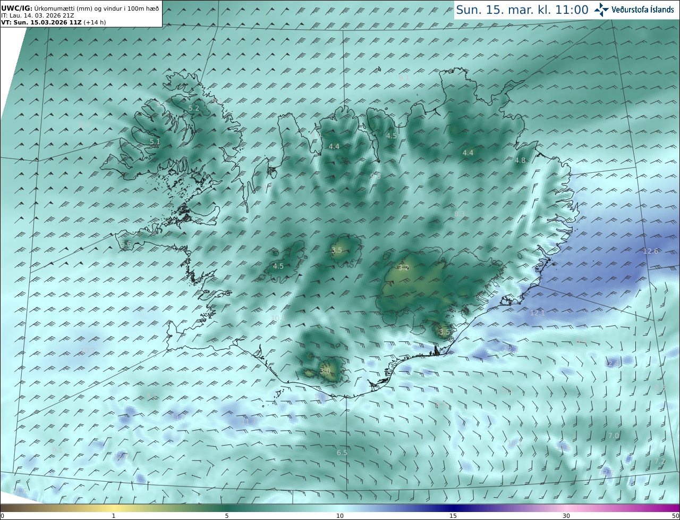Click the 12.6 offshore value
This screenshot has height=520, width=680.
pyautogui.click(x=651, y=251)
